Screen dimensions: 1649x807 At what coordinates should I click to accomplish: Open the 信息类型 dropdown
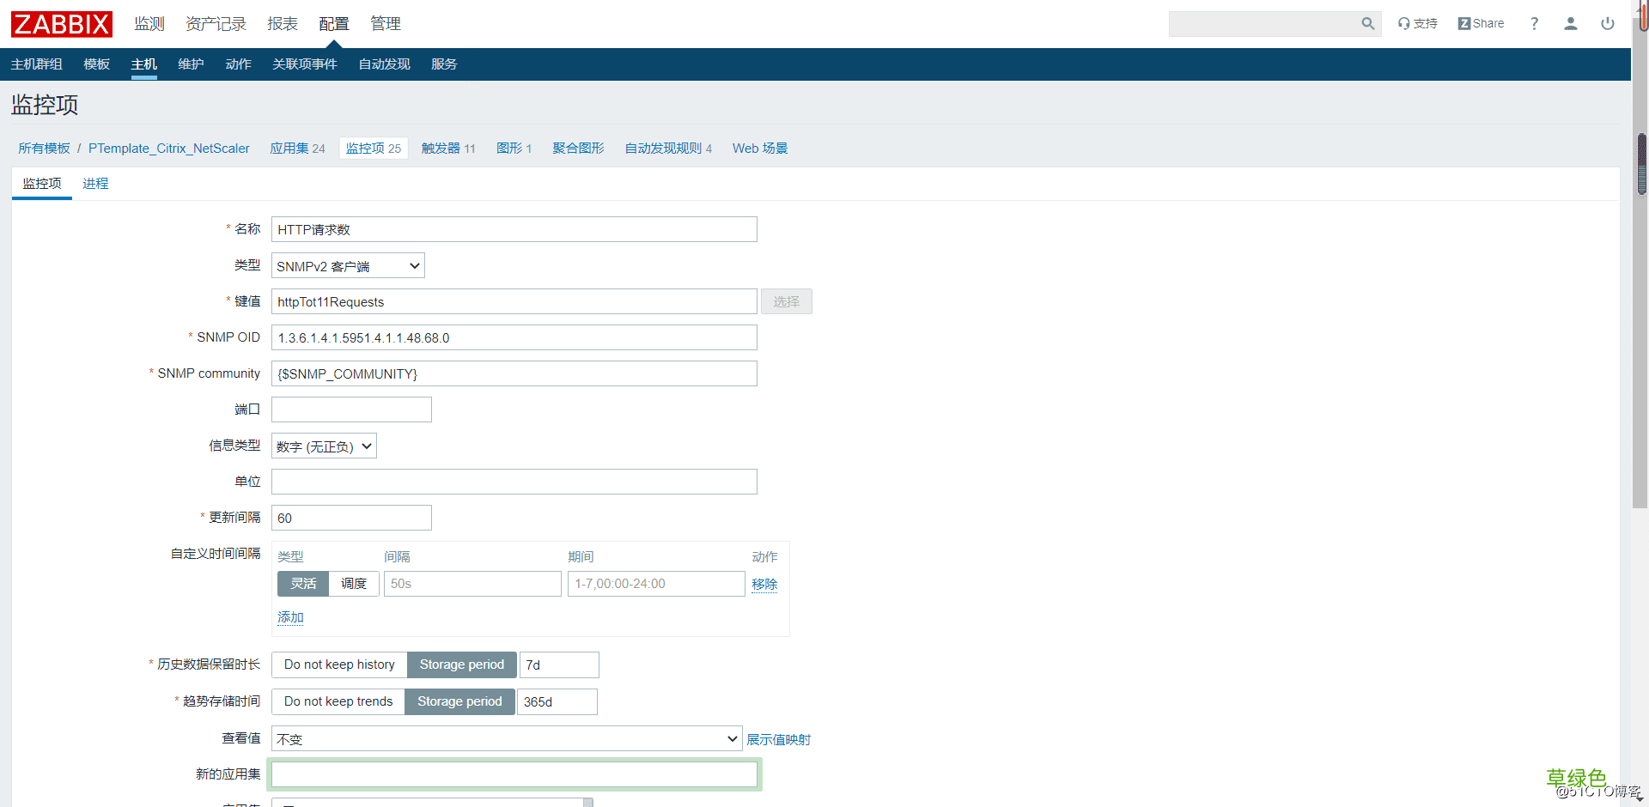[324, 446]
